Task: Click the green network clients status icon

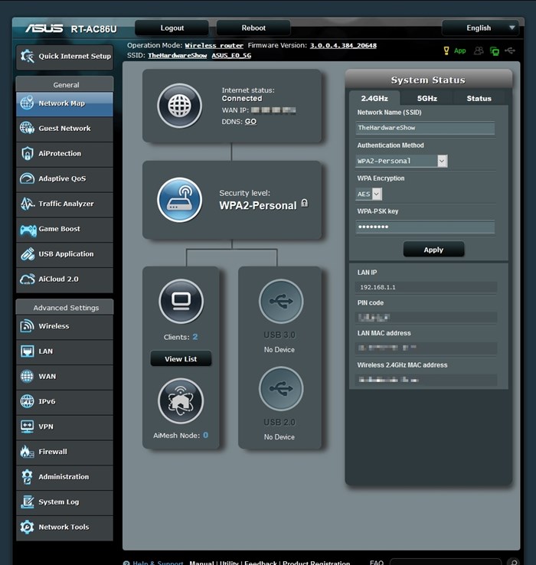Action: (495, 51)
